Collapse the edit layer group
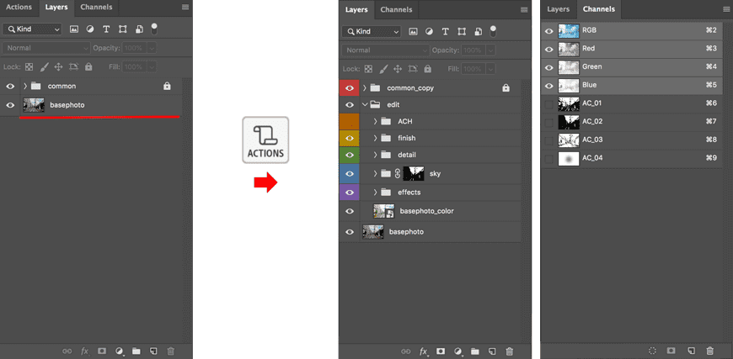 (364, 104)
